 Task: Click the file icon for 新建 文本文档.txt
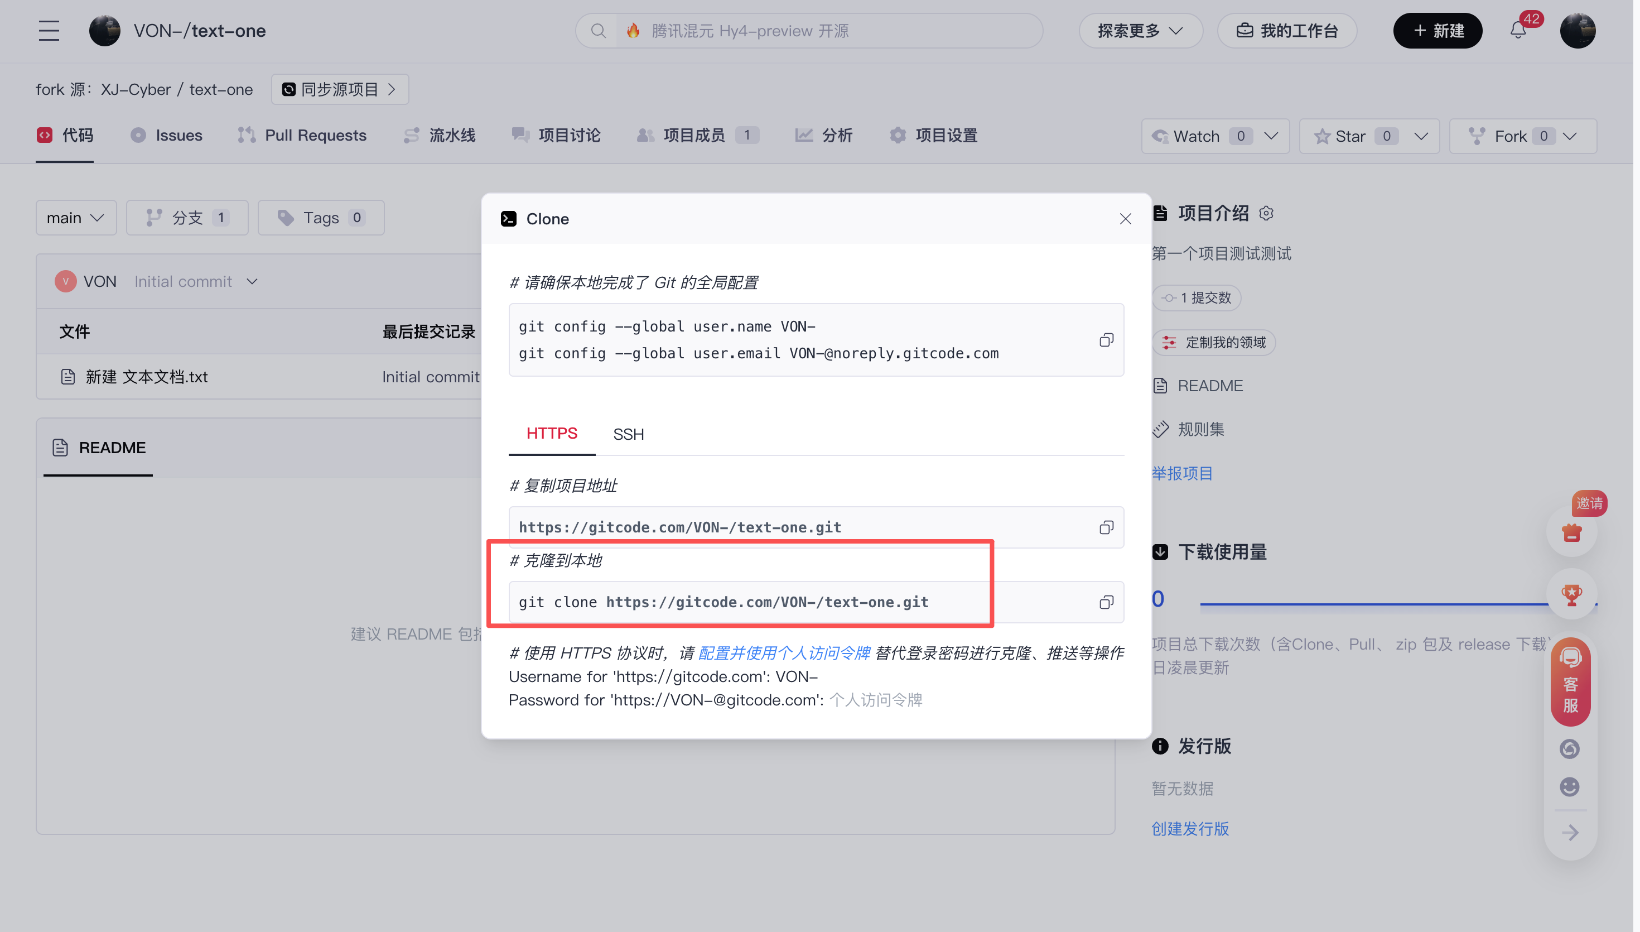[68, 377]
